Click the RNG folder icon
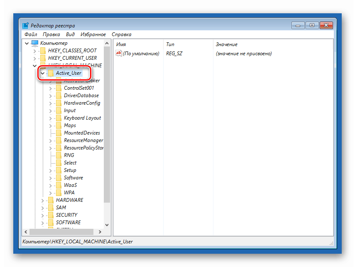The height and width of the screenshot is (267, 355). 59,155
